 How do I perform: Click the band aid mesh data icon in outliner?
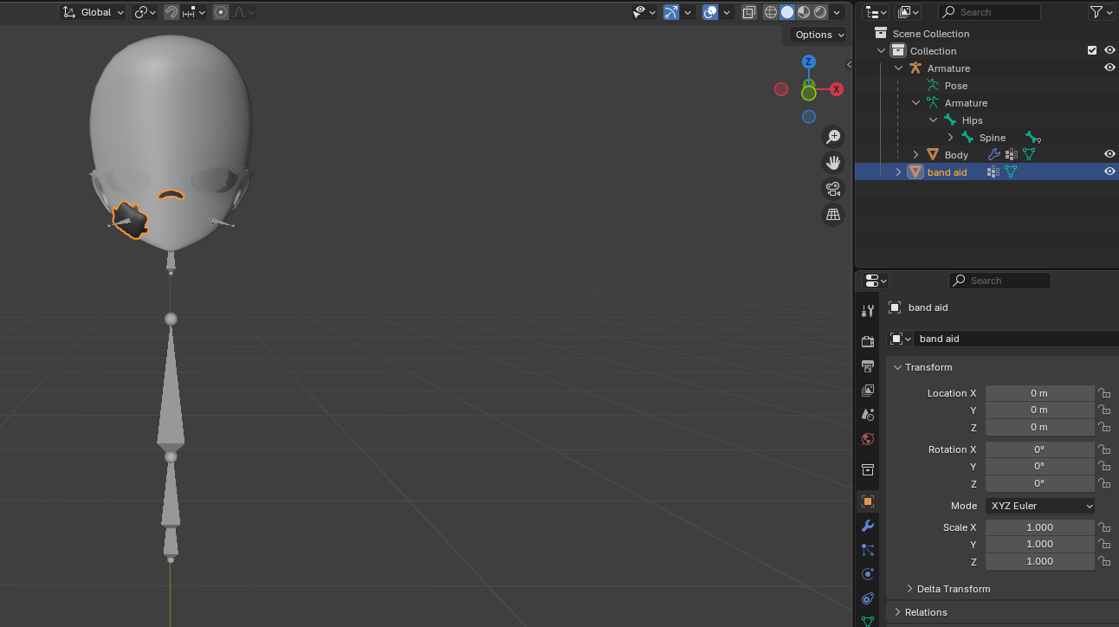point(1010,171)
